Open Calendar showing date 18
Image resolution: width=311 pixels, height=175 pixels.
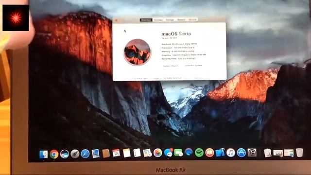(x=116, y=153)
